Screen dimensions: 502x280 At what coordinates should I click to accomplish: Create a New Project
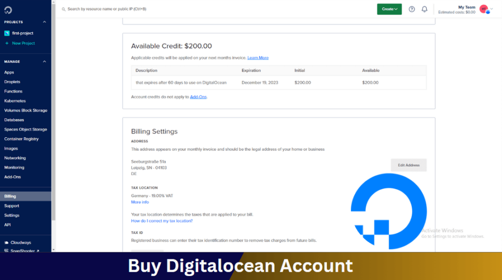pyautogui.click(x=24, y=43)
